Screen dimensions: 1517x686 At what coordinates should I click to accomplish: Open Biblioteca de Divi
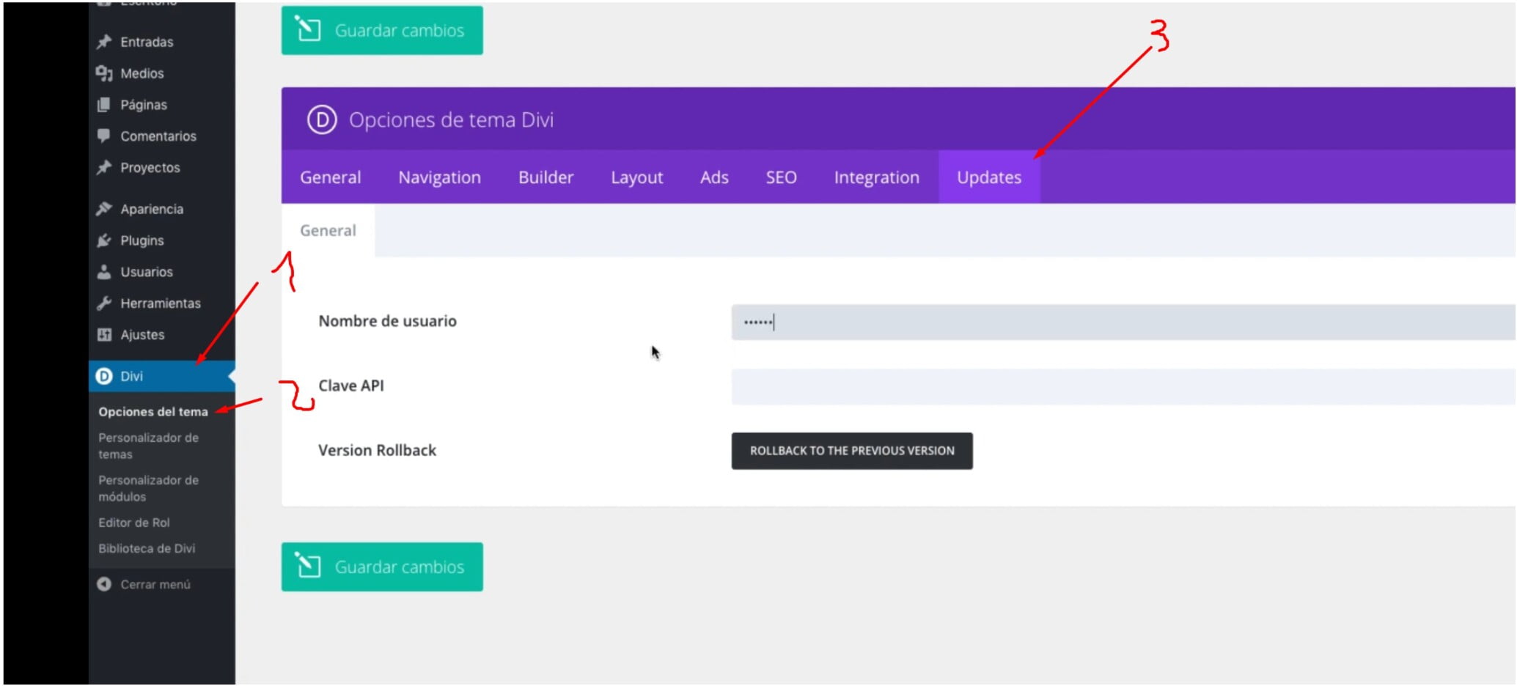(x=147, y=548)
